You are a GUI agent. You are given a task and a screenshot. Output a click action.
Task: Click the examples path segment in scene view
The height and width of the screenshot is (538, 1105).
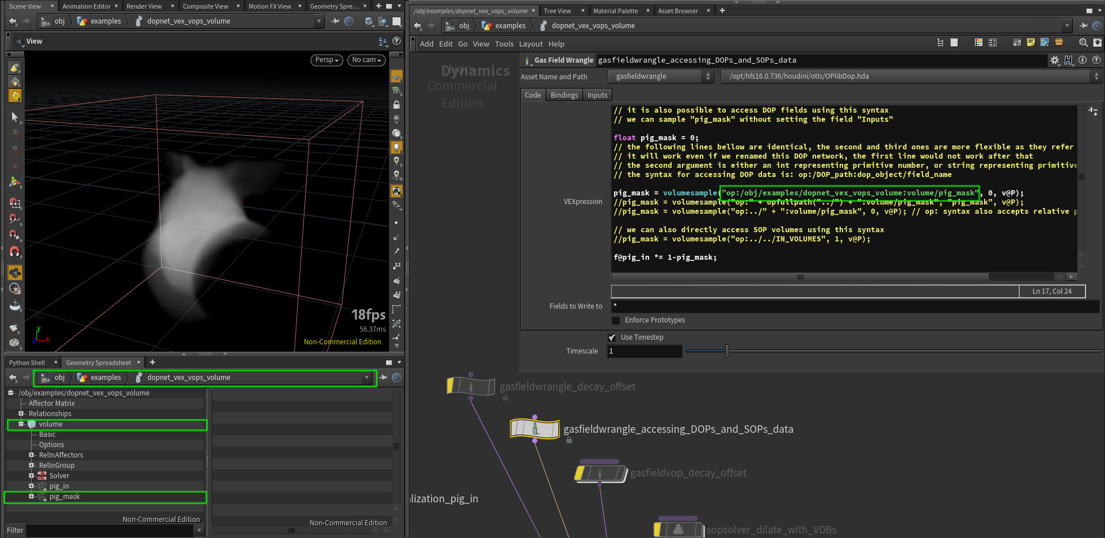tap(106, 21)
